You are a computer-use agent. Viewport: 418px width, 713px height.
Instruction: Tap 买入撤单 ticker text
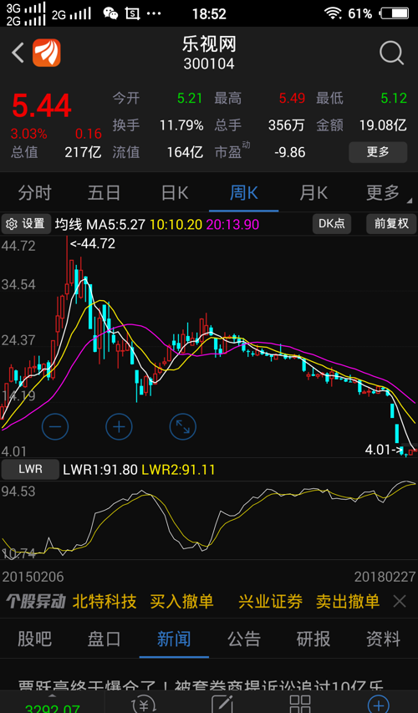182,602
